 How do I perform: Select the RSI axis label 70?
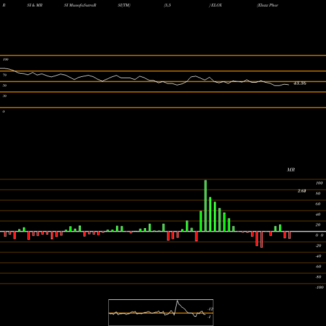pyautogui.click(x=5, y=75)
